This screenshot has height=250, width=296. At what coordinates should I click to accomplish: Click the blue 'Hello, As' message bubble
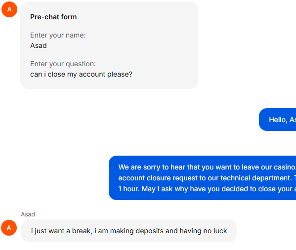[x=278, y=120]
